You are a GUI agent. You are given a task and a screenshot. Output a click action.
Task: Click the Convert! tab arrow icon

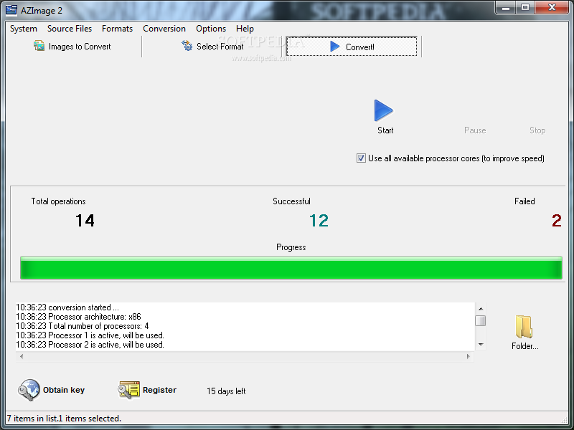coord(334,47)
